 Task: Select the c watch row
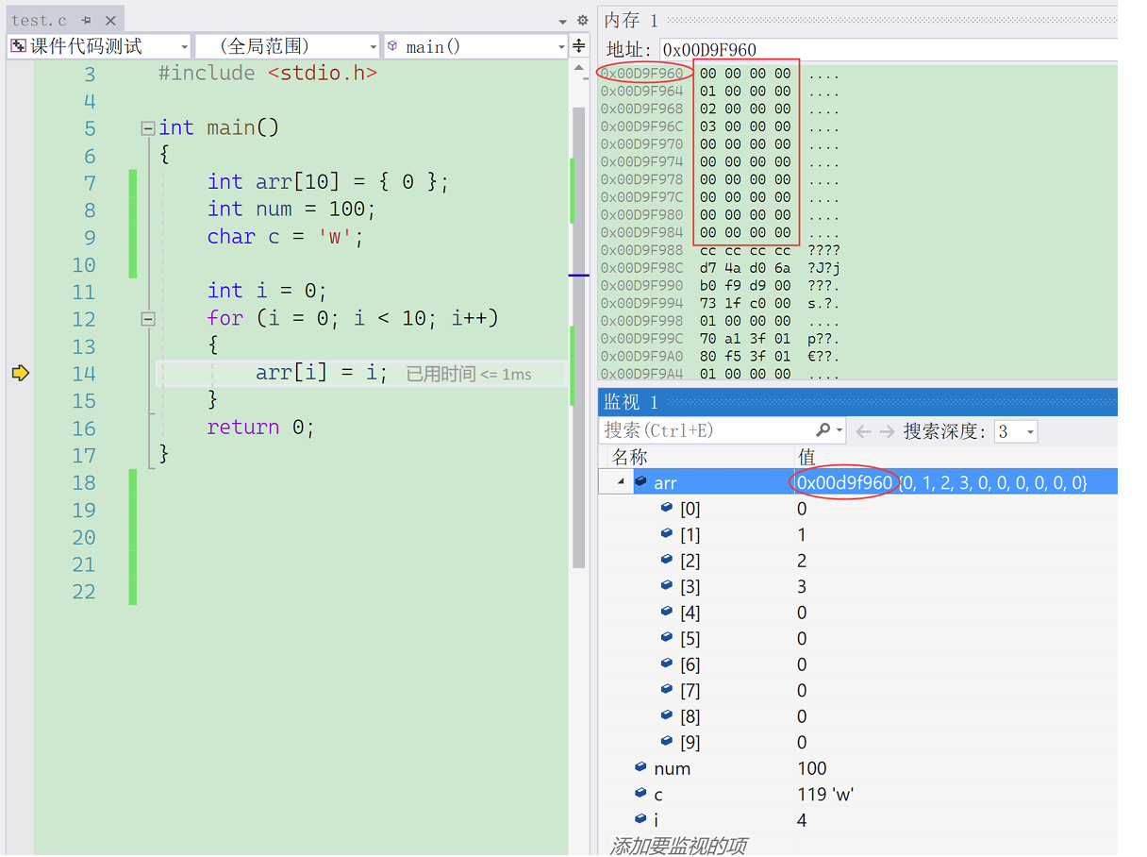pyautogui.click(x=858, y=795)
